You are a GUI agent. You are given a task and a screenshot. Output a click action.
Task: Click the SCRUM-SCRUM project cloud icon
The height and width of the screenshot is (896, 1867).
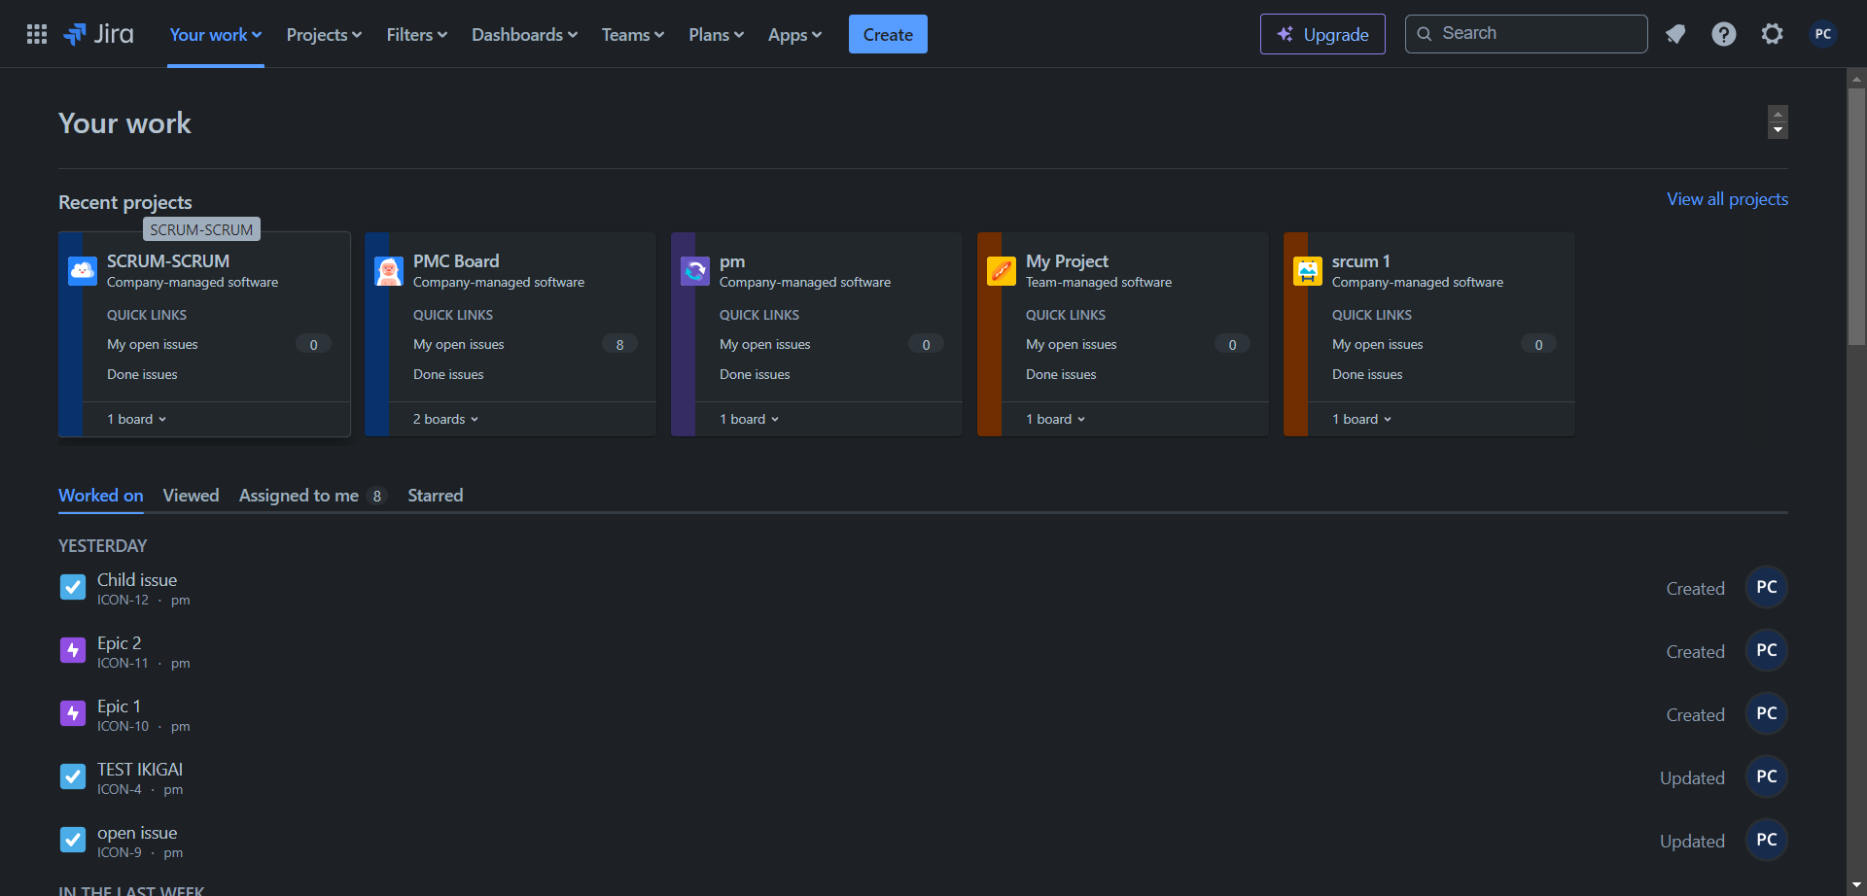(x=83, y=270)
